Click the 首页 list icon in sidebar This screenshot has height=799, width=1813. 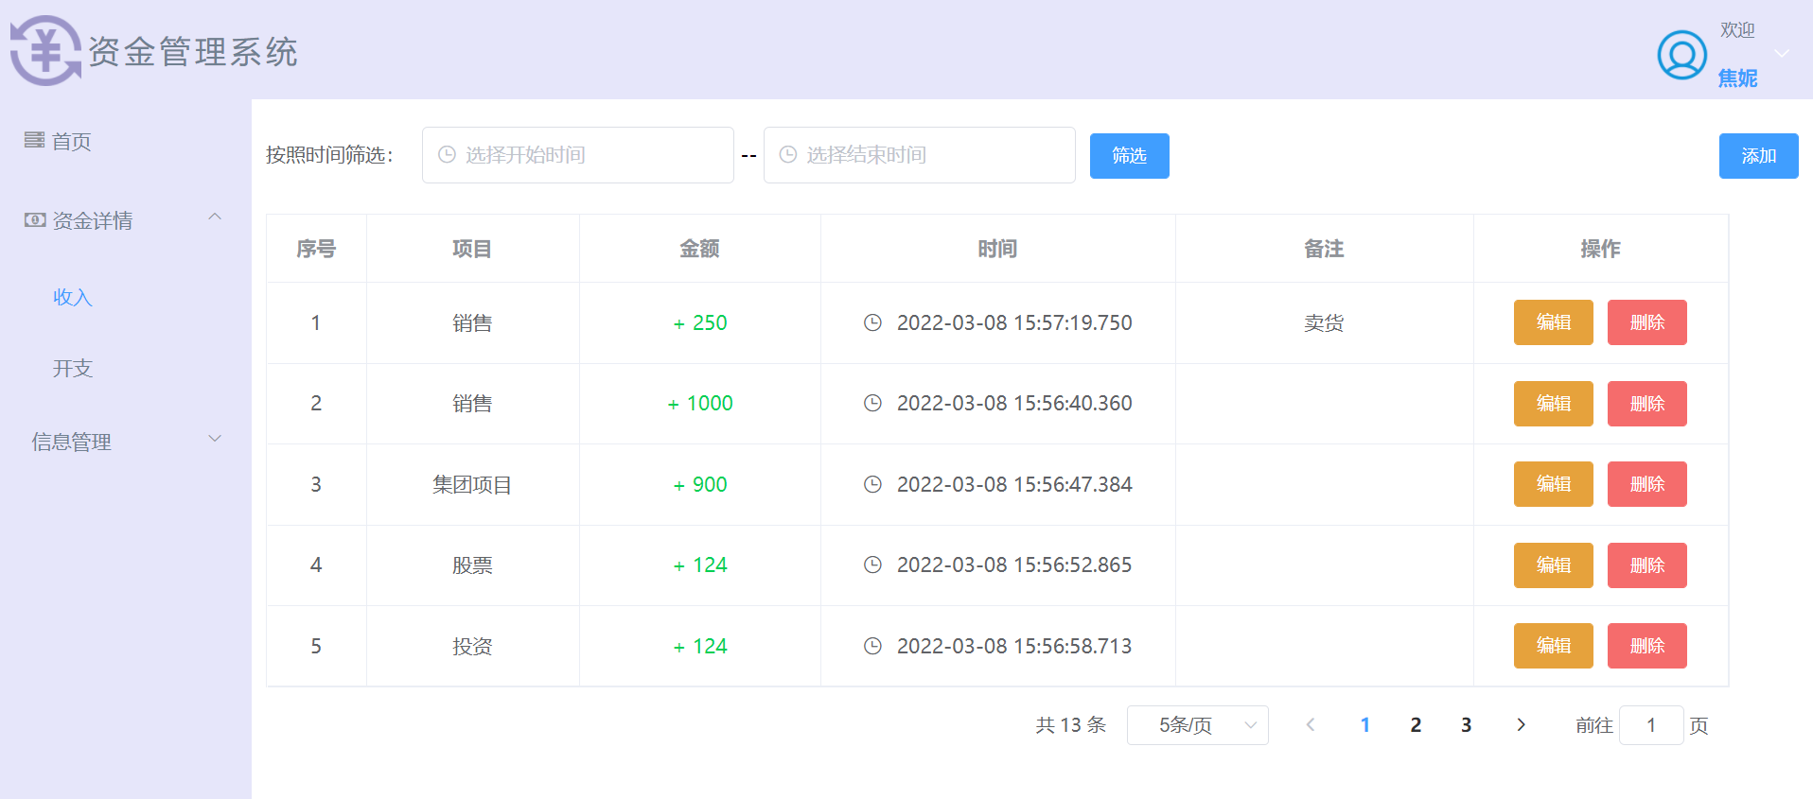pos(34,140)
